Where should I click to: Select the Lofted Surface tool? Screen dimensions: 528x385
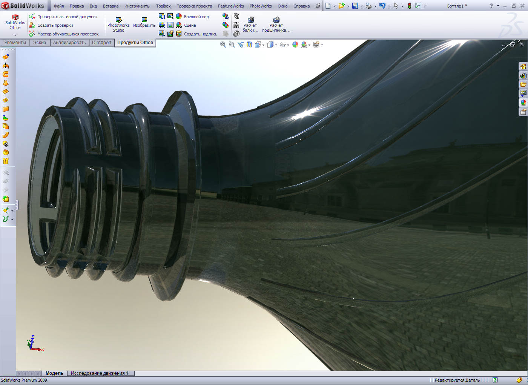pyautogui.click(x=6, y=83)
